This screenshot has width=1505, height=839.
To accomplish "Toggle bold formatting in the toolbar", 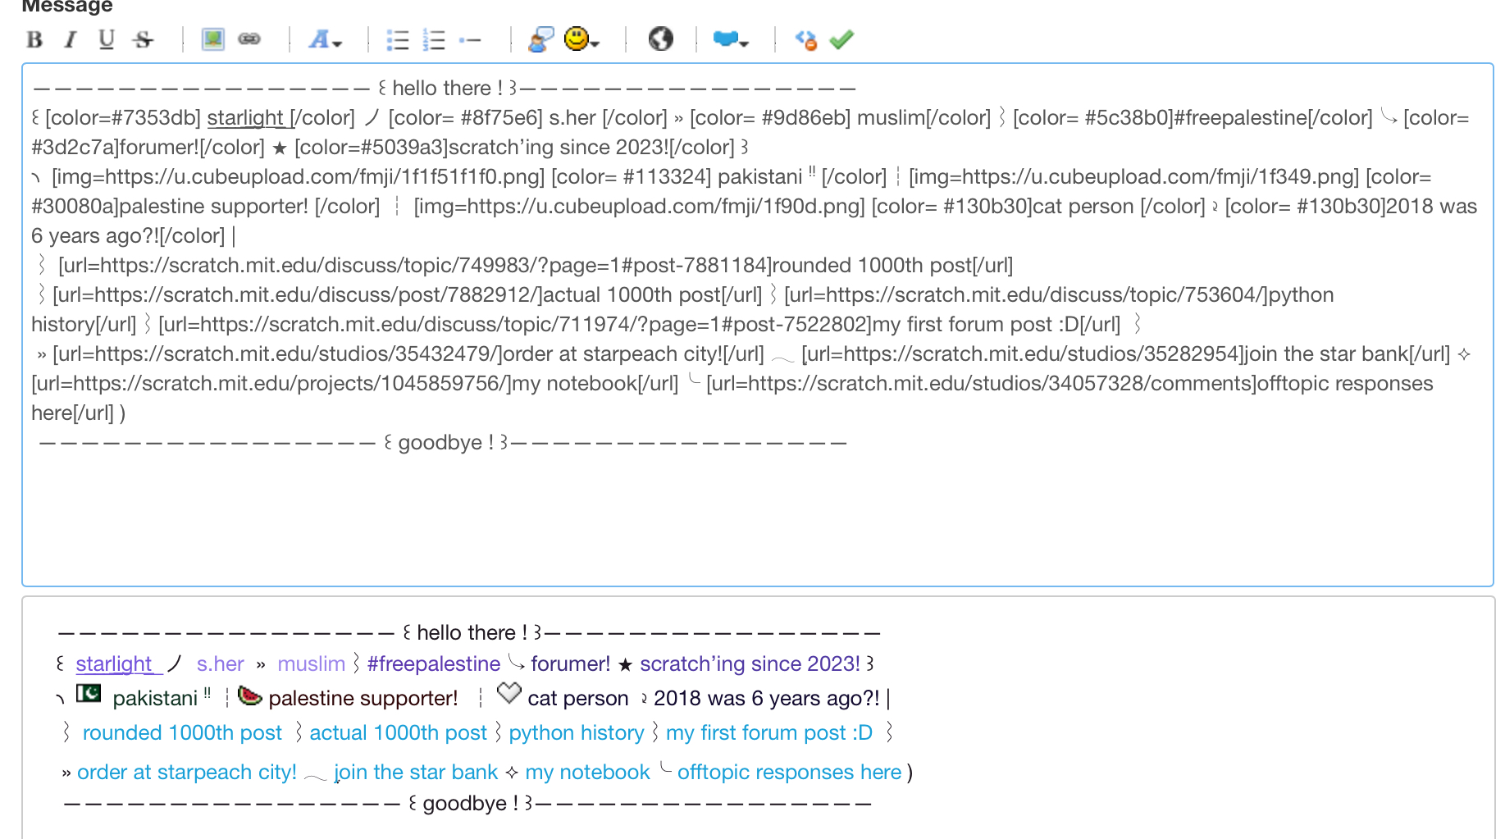I will (34, 39).
